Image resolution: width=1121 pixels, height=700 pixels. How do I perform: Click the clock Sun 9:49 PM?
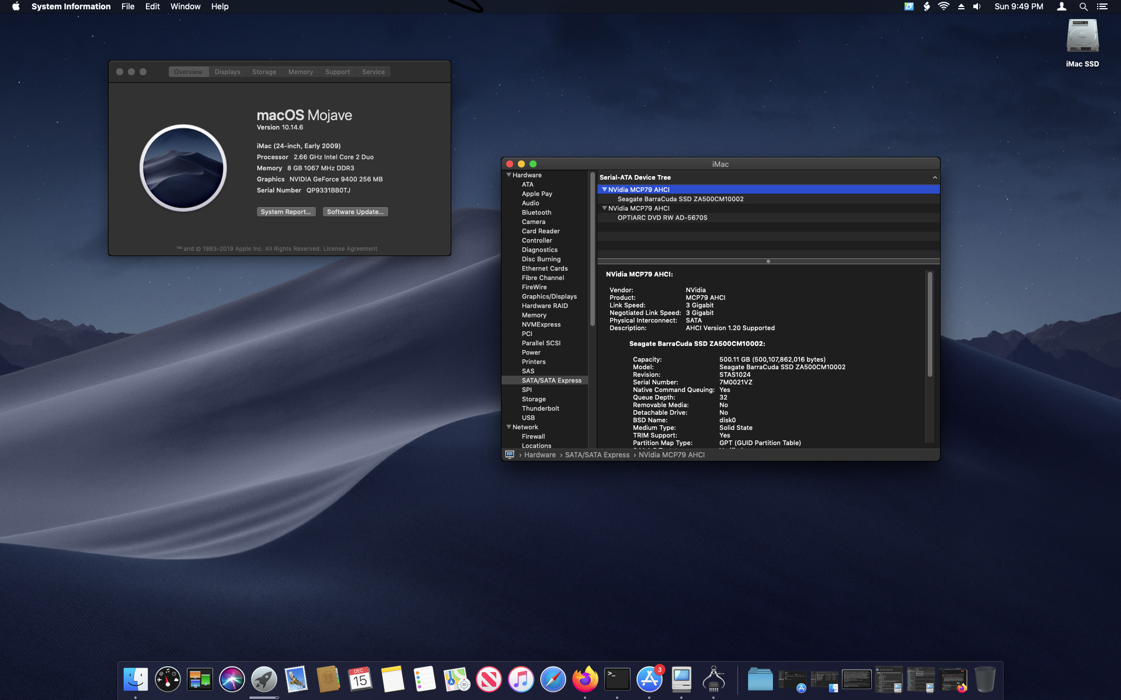point(1019,6)
